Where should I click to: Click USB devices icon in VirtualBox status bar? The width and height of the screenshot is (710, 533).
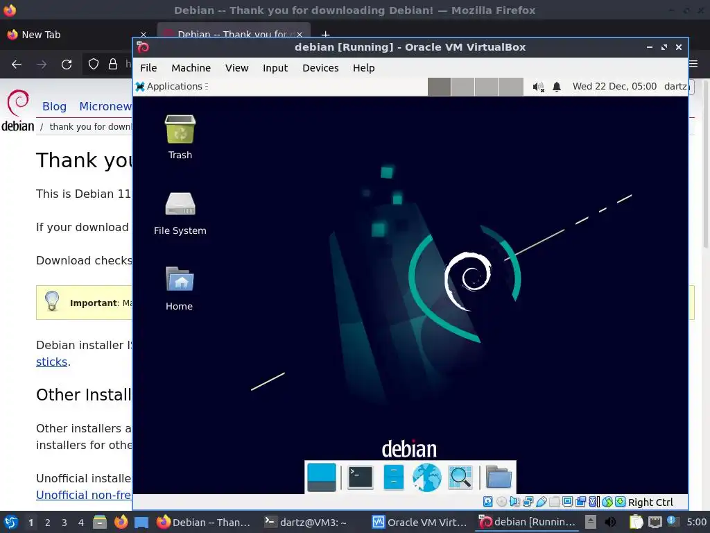point(541,502)
